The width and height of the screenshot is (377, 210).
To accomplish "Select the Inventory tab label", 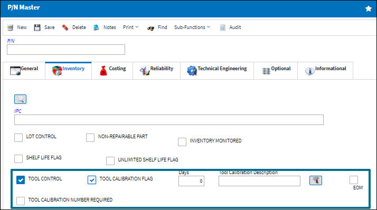I will coord(73,69).
